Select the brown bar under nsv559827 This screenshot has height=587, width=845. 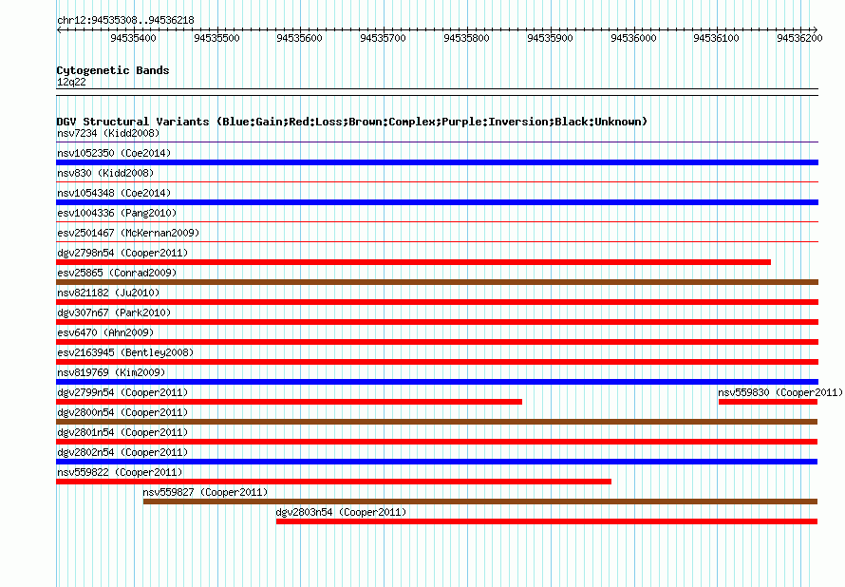click(x=480, y=502)
